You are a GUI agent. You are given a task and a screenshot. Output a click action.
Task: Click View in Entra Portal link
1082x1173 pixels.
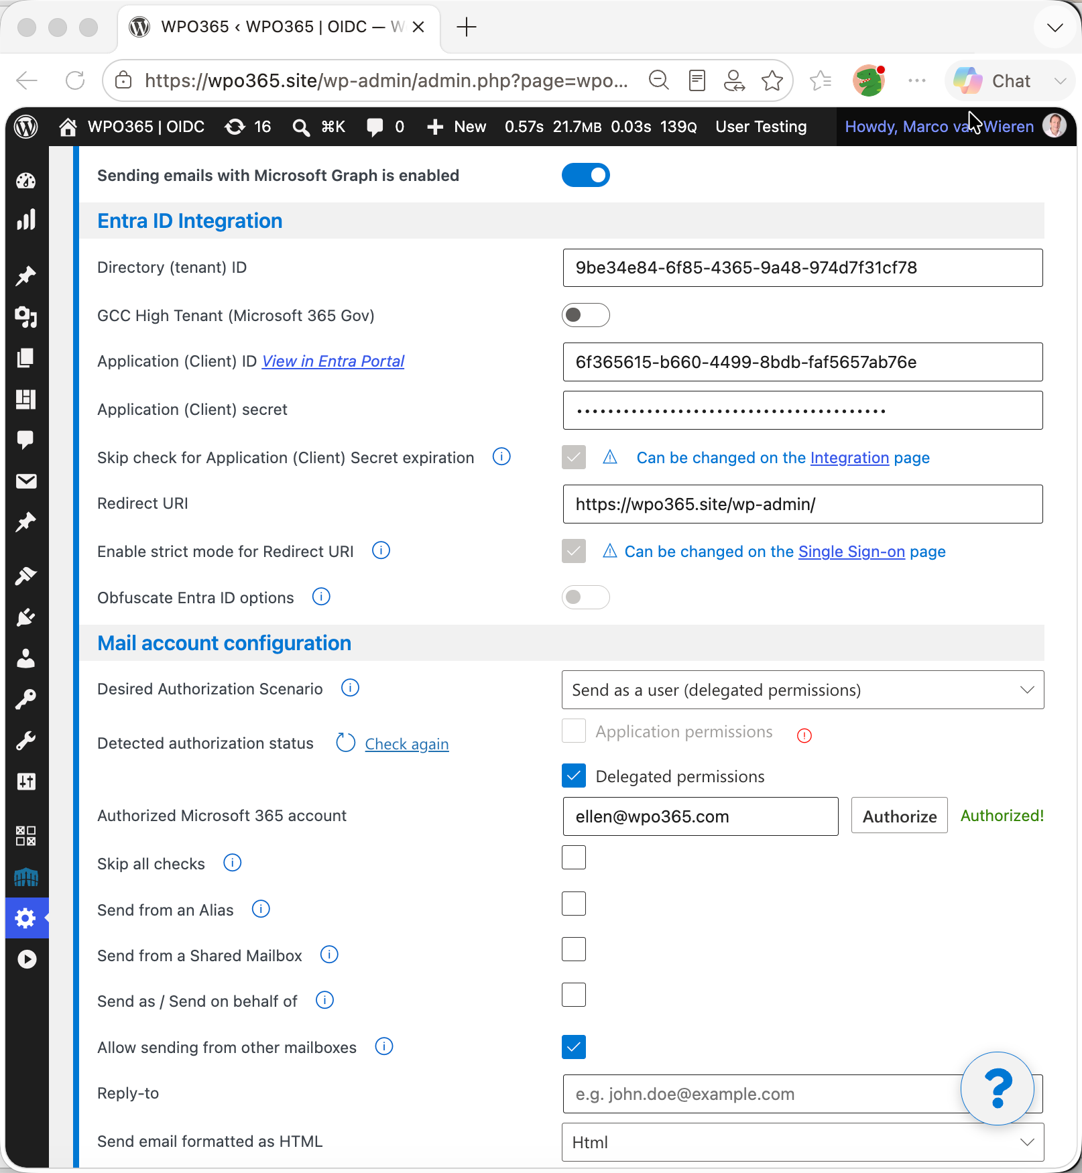pos(333,361)
